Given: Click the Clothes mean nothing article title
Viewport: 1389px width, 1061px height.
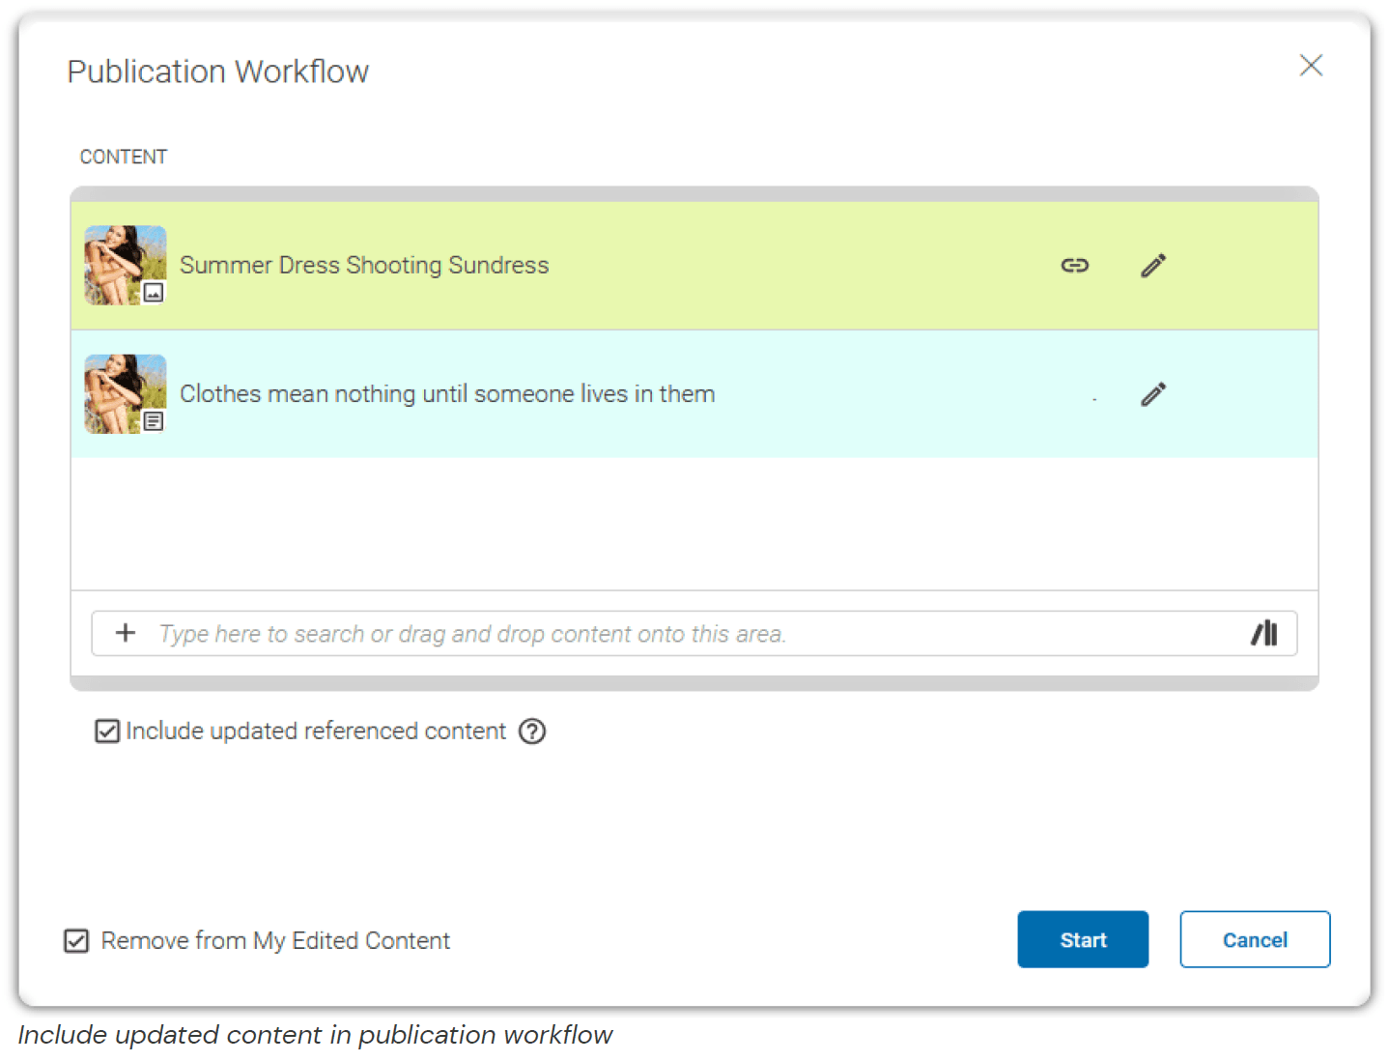Looking at the screenshot, I should pos(447,394).
